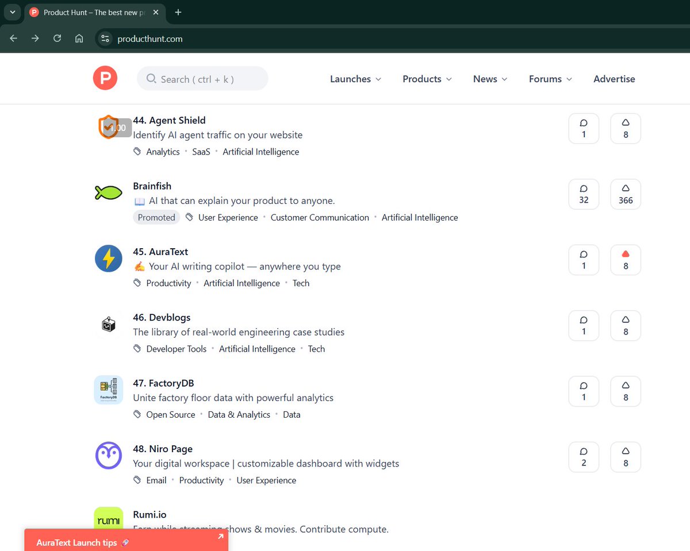Close the Product Hunt tab
Screen dimensions: 690x551
click(x=156, y=12)
